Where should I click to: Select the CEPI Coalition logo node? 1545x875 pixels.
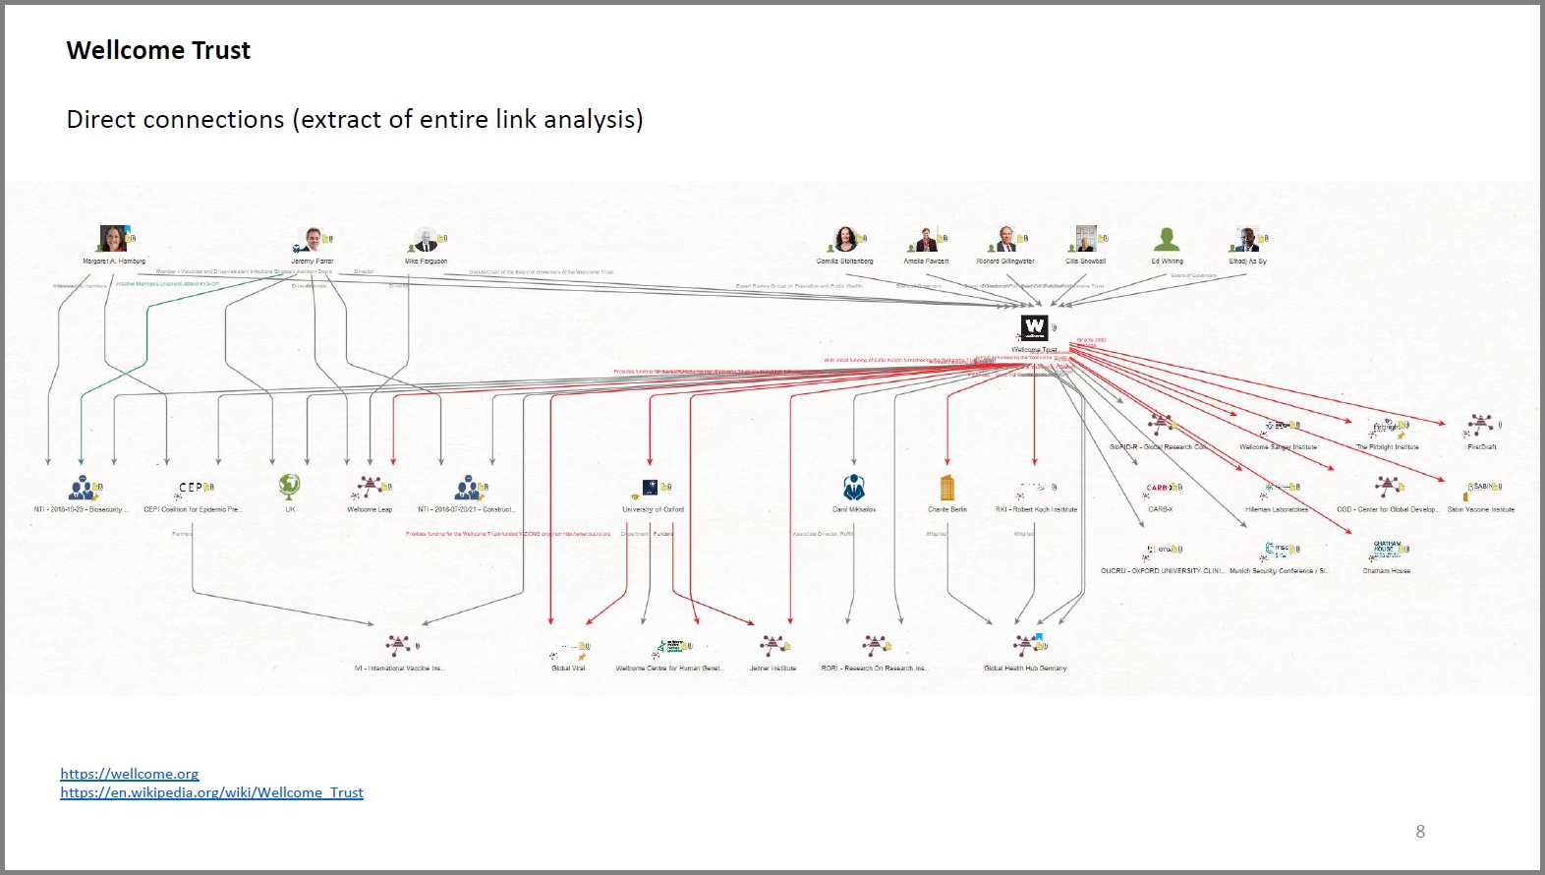191,488
